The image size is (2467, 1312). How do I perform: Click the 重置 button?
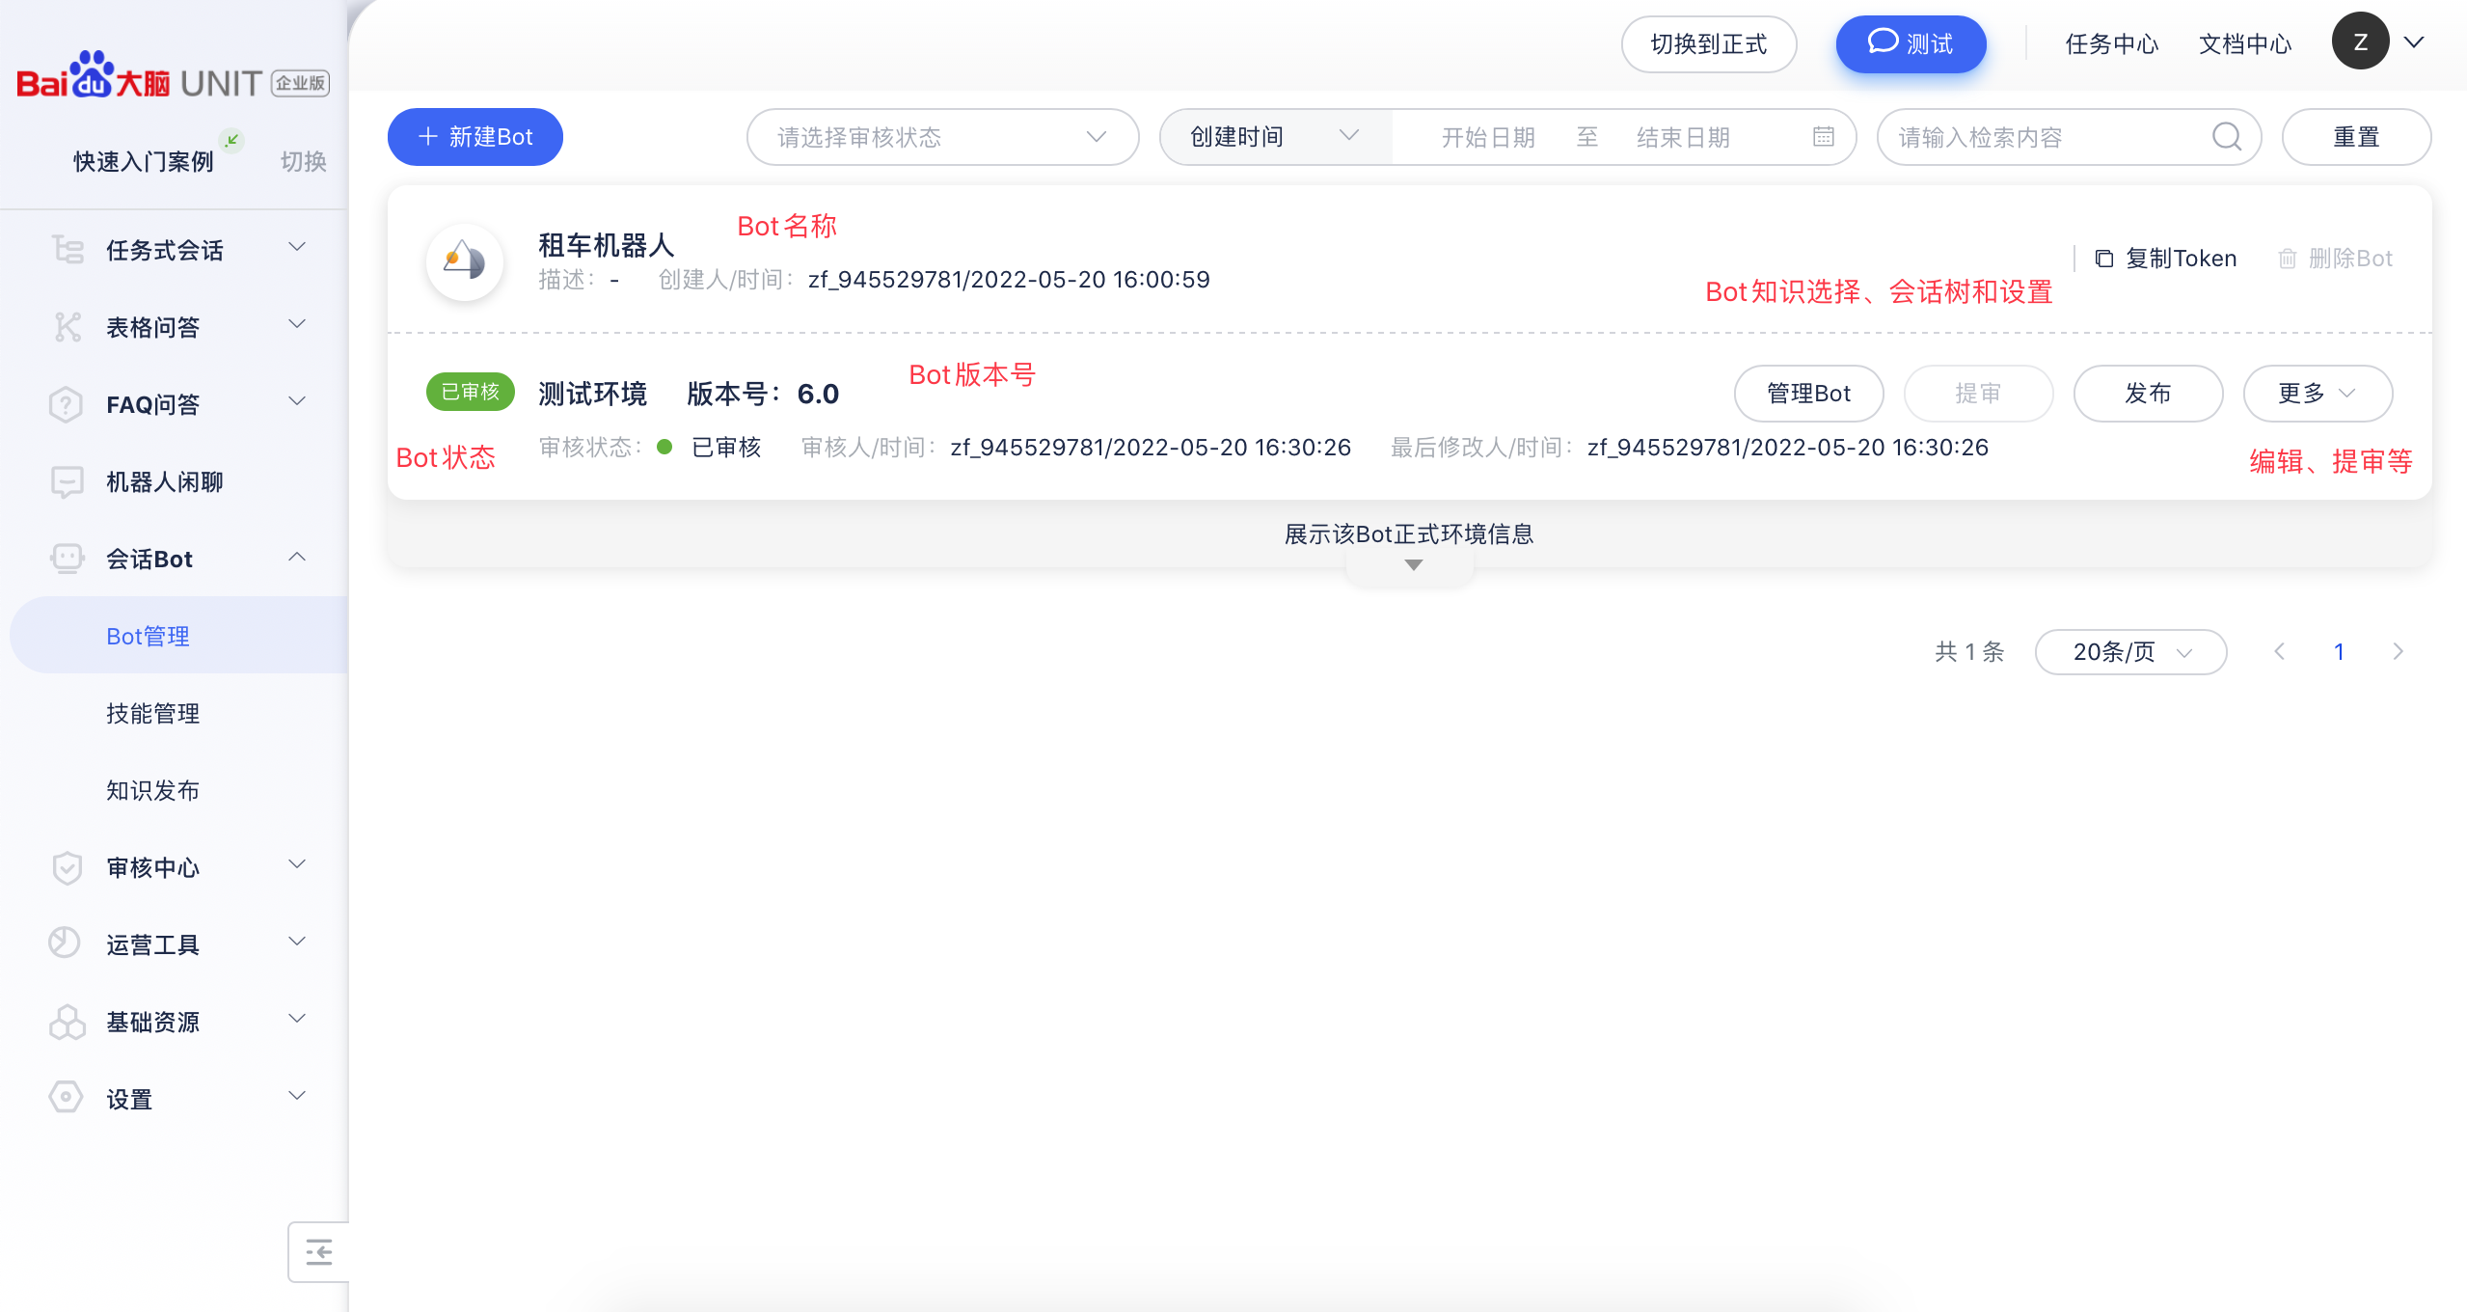[x=2356, y=137]
